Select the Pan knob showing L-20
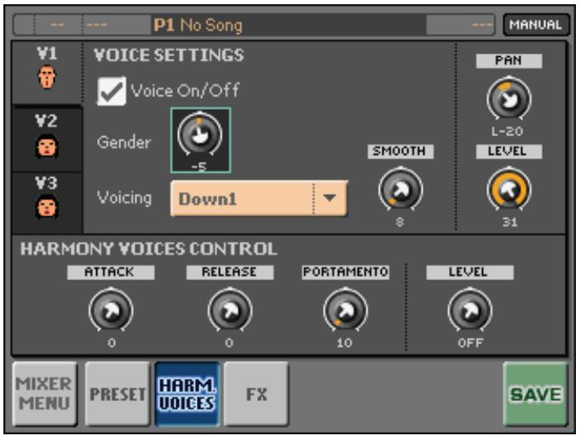Image resolution: width=581 pixels, height=436 pixels. tap(509, 99)
